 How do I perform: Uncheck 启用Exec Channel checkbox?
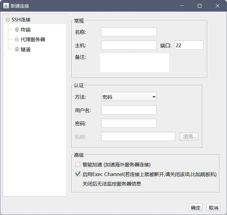[x=78, y=174]
